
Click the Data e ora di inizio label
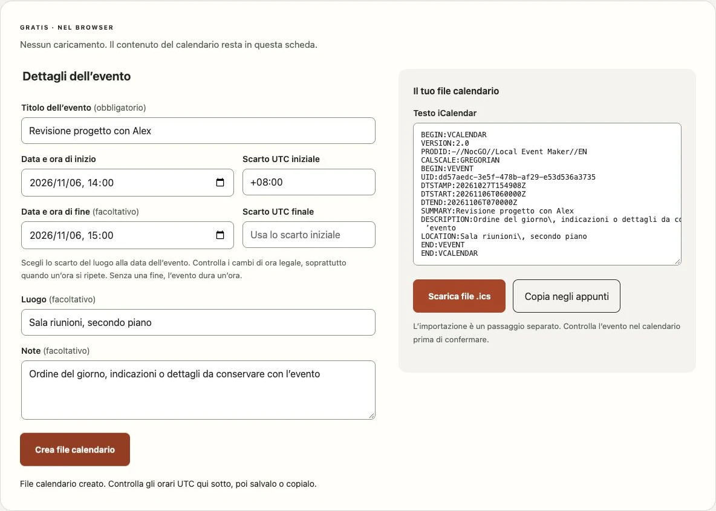pyautogui.click(x=59, y=160)
